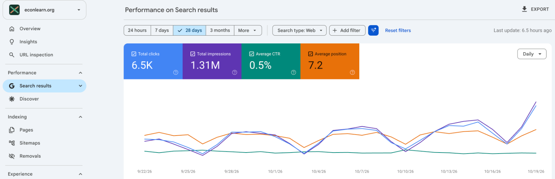Click the Export download arrow icon
The width and height of the screenshot is (555, 179).
(x=525, y=9)
